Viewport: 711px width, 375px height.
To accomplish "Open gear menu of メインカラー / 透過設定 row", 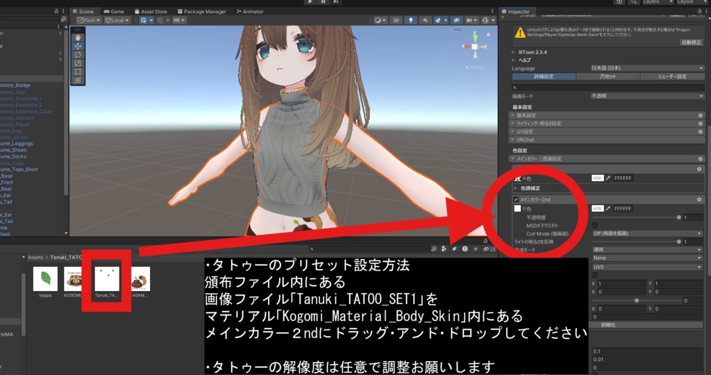I will pos(700,159).
